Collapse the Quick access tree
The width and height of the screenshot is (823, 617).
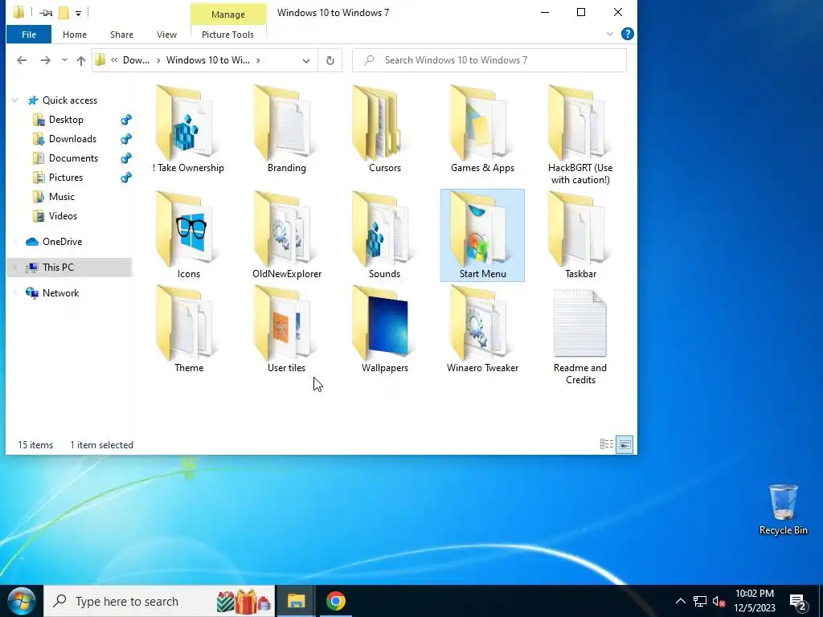pos(15,100)
